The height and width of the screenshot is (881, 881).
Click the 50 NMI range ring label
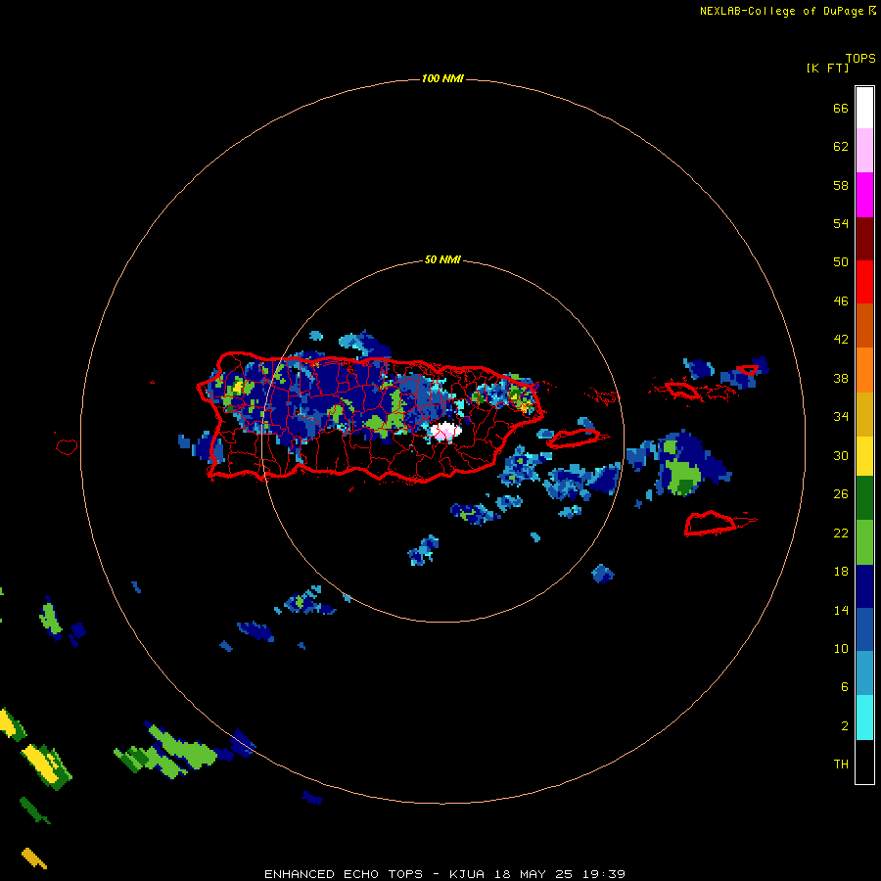point(442,259)
